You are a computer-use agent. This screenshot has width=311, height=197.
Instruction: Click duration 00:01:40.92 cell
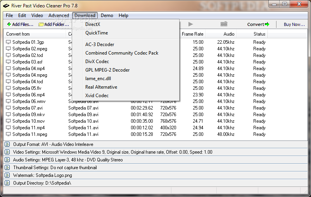[x=142, y=115]
